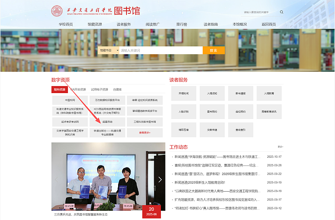Switch to 试用电子资源 tab
335x220 pixels.
99,89
